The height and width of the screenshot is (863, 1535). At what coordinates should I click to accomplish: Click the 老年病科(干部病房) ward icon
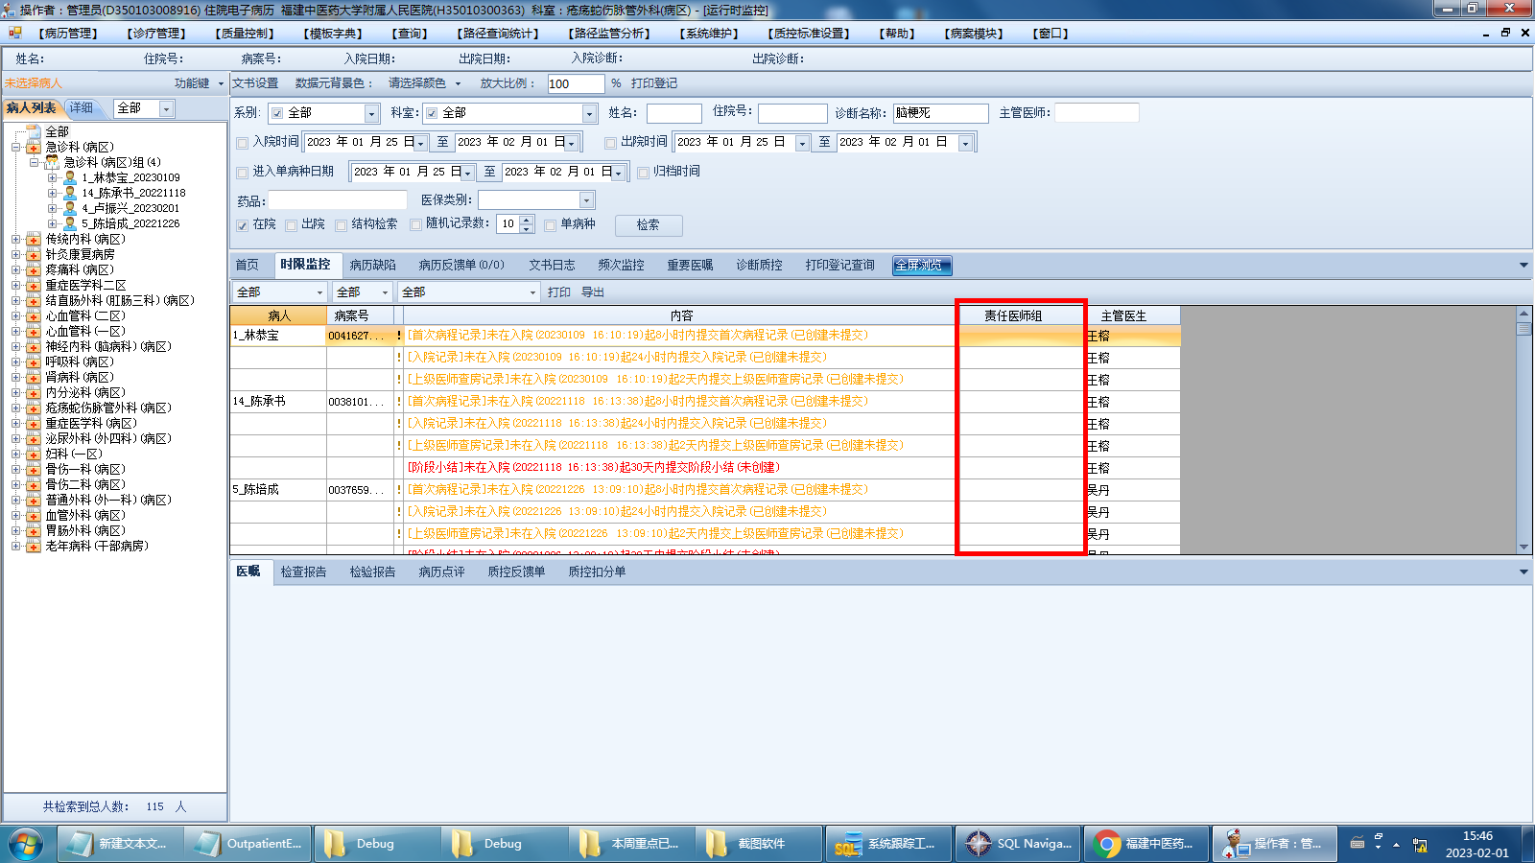click(x=34, y=547)
